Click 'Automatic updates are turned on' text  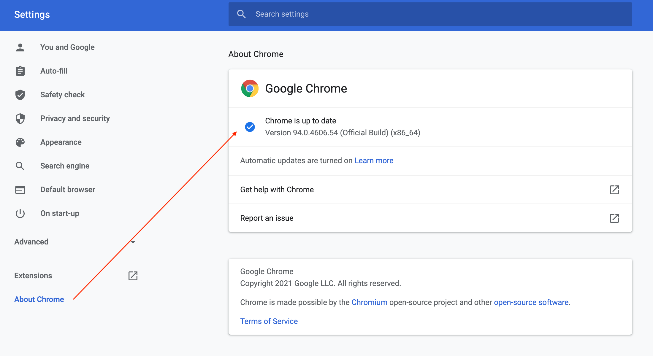click(296, 160)
